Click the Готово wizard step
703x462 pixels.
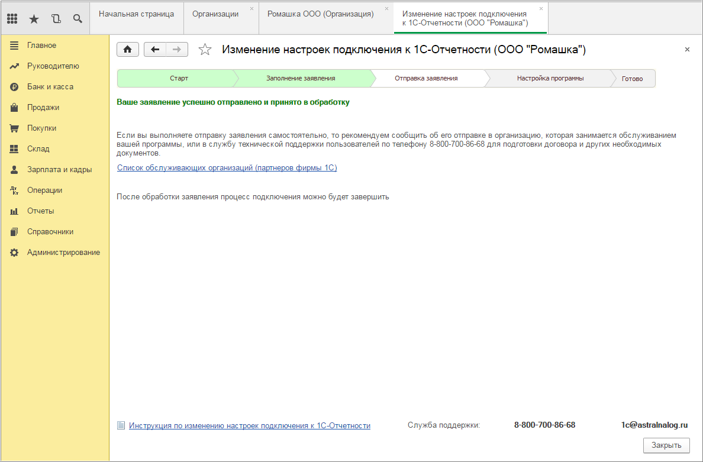(633, 79)
